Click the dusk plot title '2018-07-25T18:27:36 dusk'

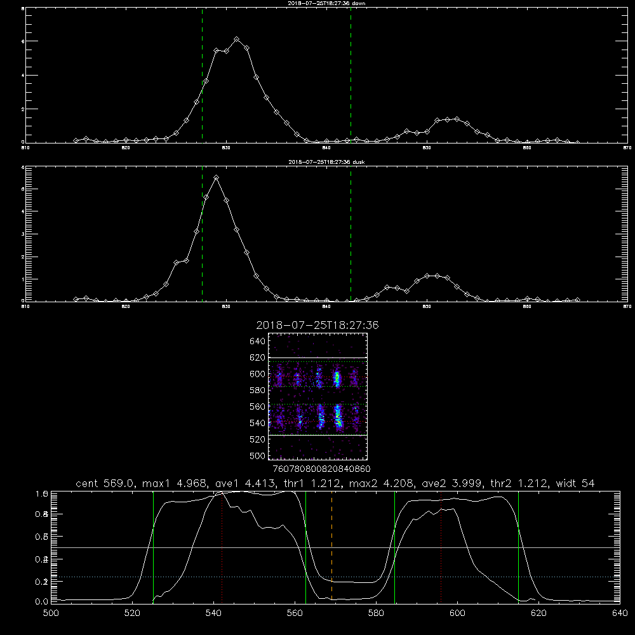(326, 162)
